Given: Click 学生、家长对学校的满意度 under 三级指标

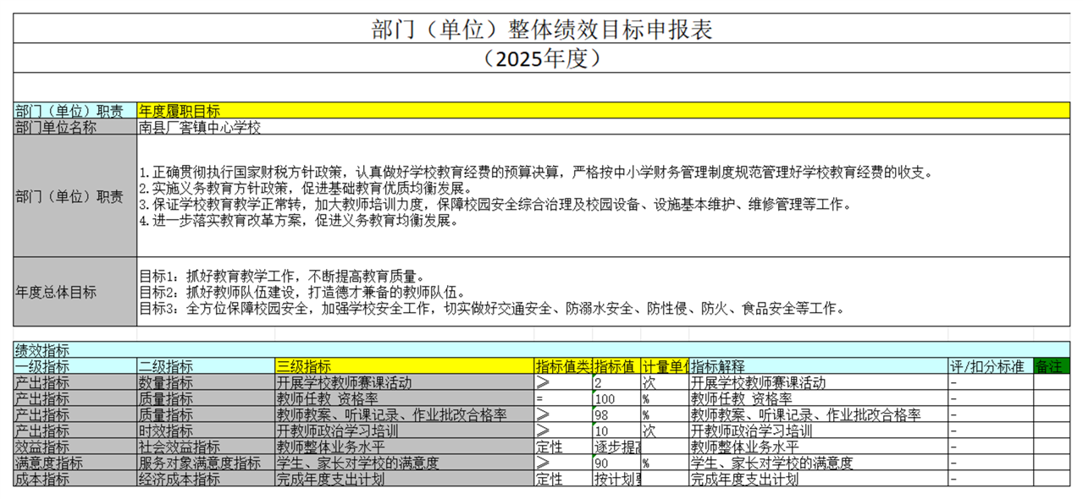Looking at the screenshot, I should (x=404, y=463).
